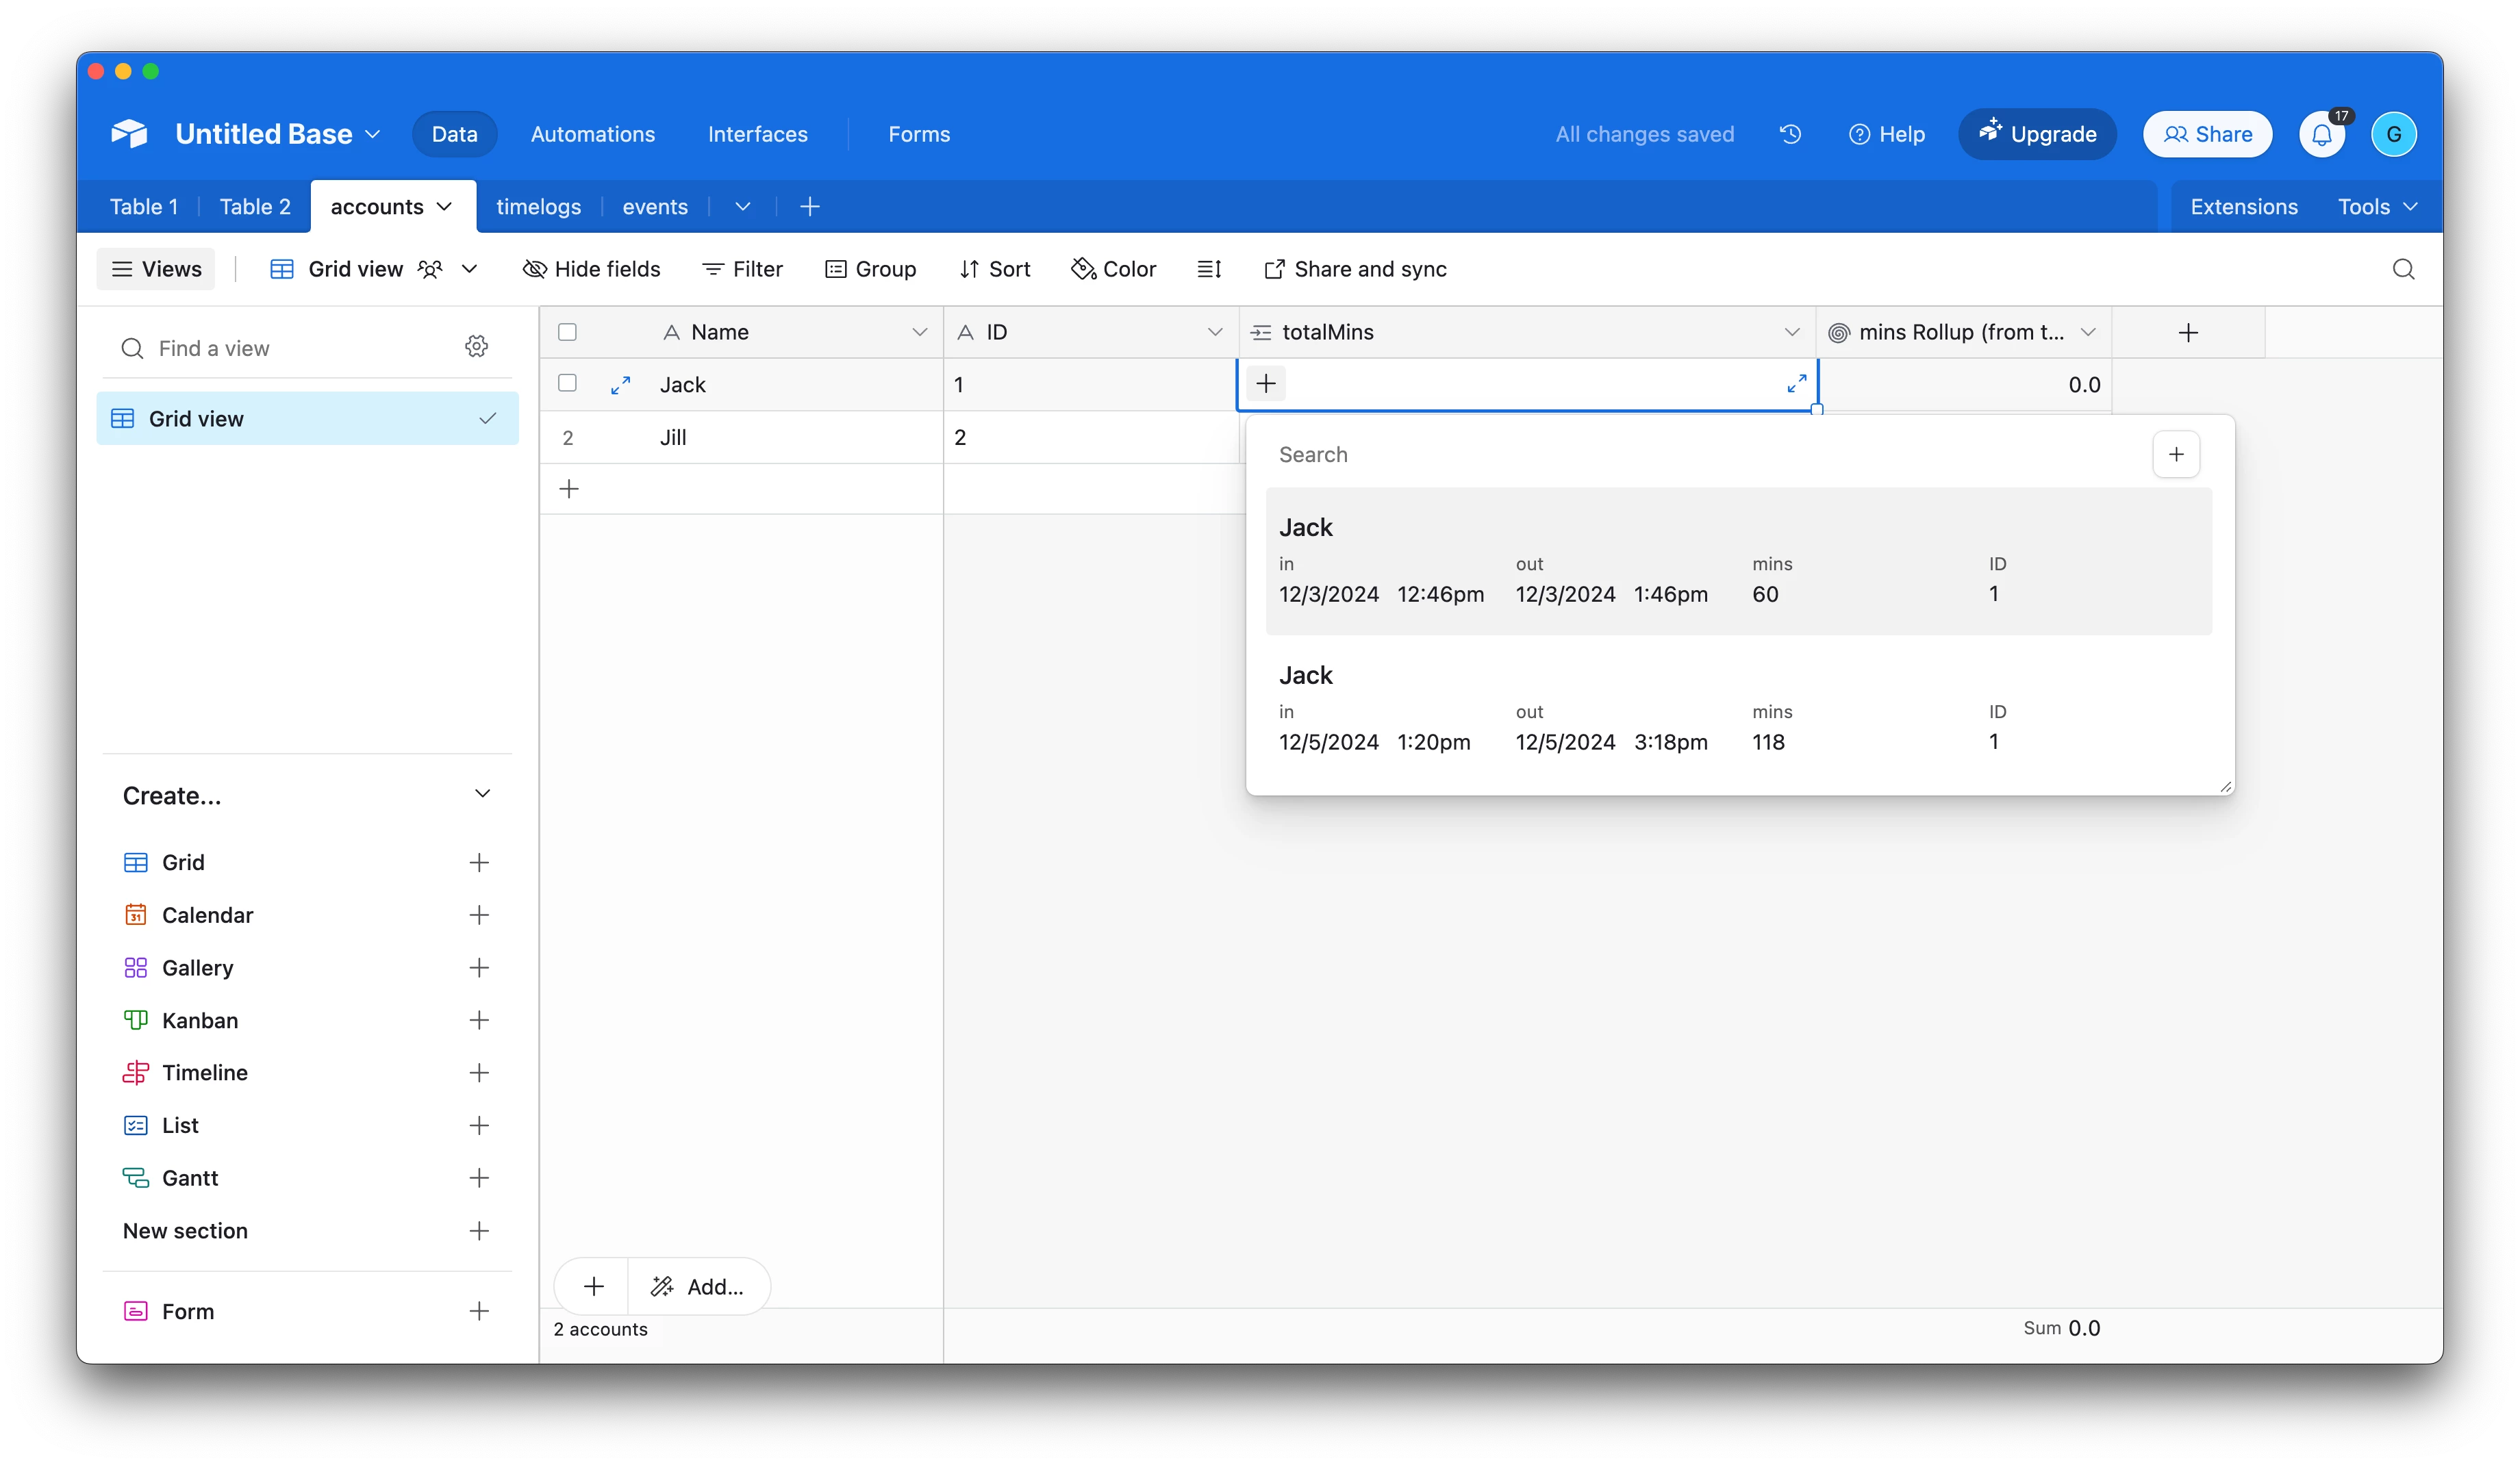The image size is (2520, 1465).
Task: Open view settings gear icon
Action: pos(477,346)
